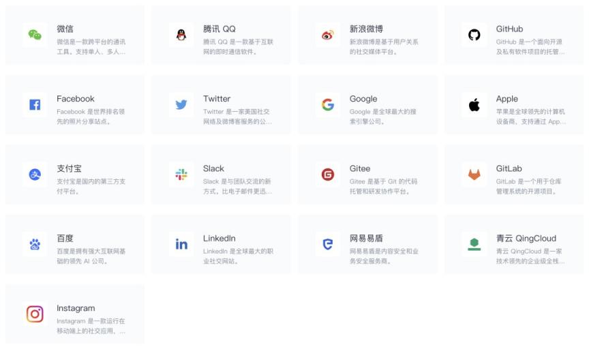Pick the LinkedIn title text
589x349 pixels.
[220, 239]
